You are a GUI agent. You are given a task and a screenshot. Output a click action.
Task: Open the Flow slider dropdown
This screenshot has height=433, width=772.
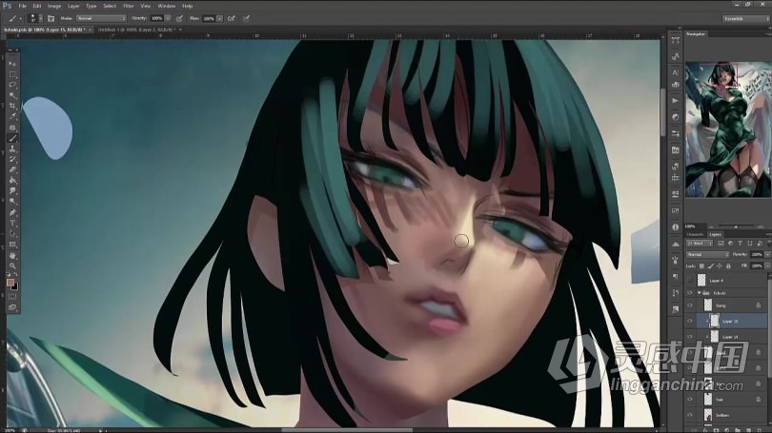point(219,18)
